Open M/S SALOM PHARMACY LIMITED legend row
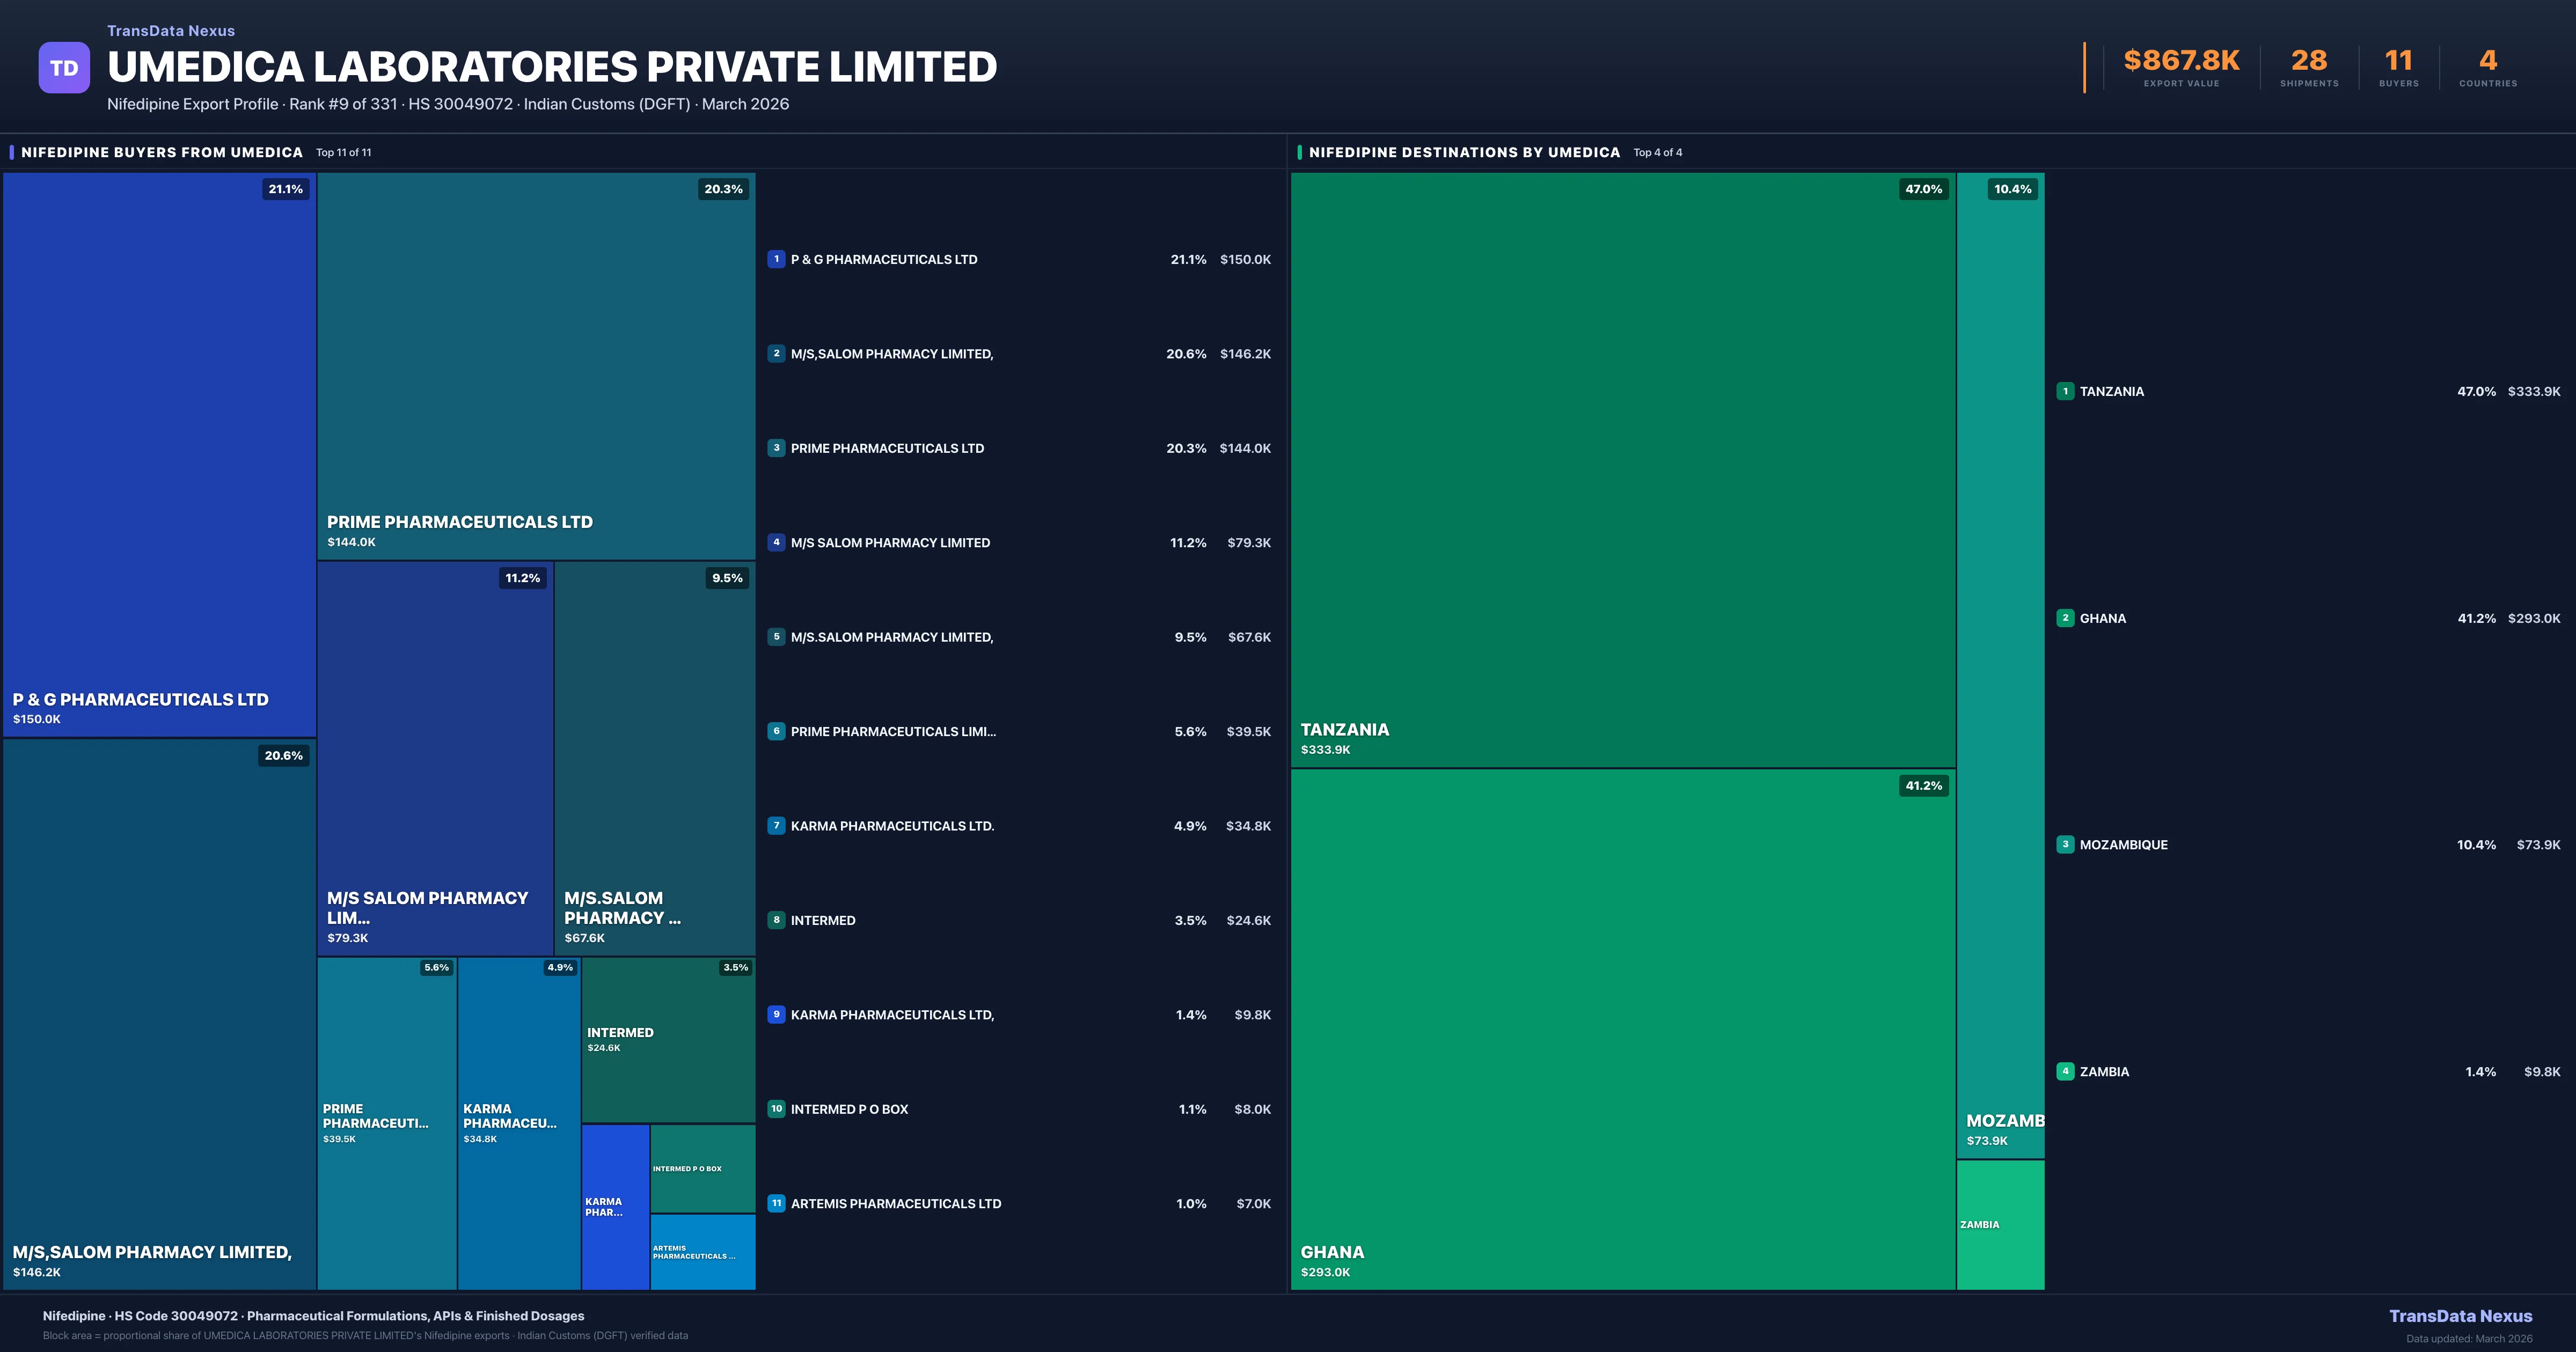The width and height of the screenshot is (2576, 1352). [x=890, y=543]
